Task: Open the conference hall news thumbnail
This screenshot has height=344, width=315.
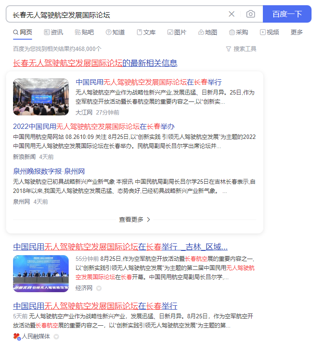Action: click(41, 97)
